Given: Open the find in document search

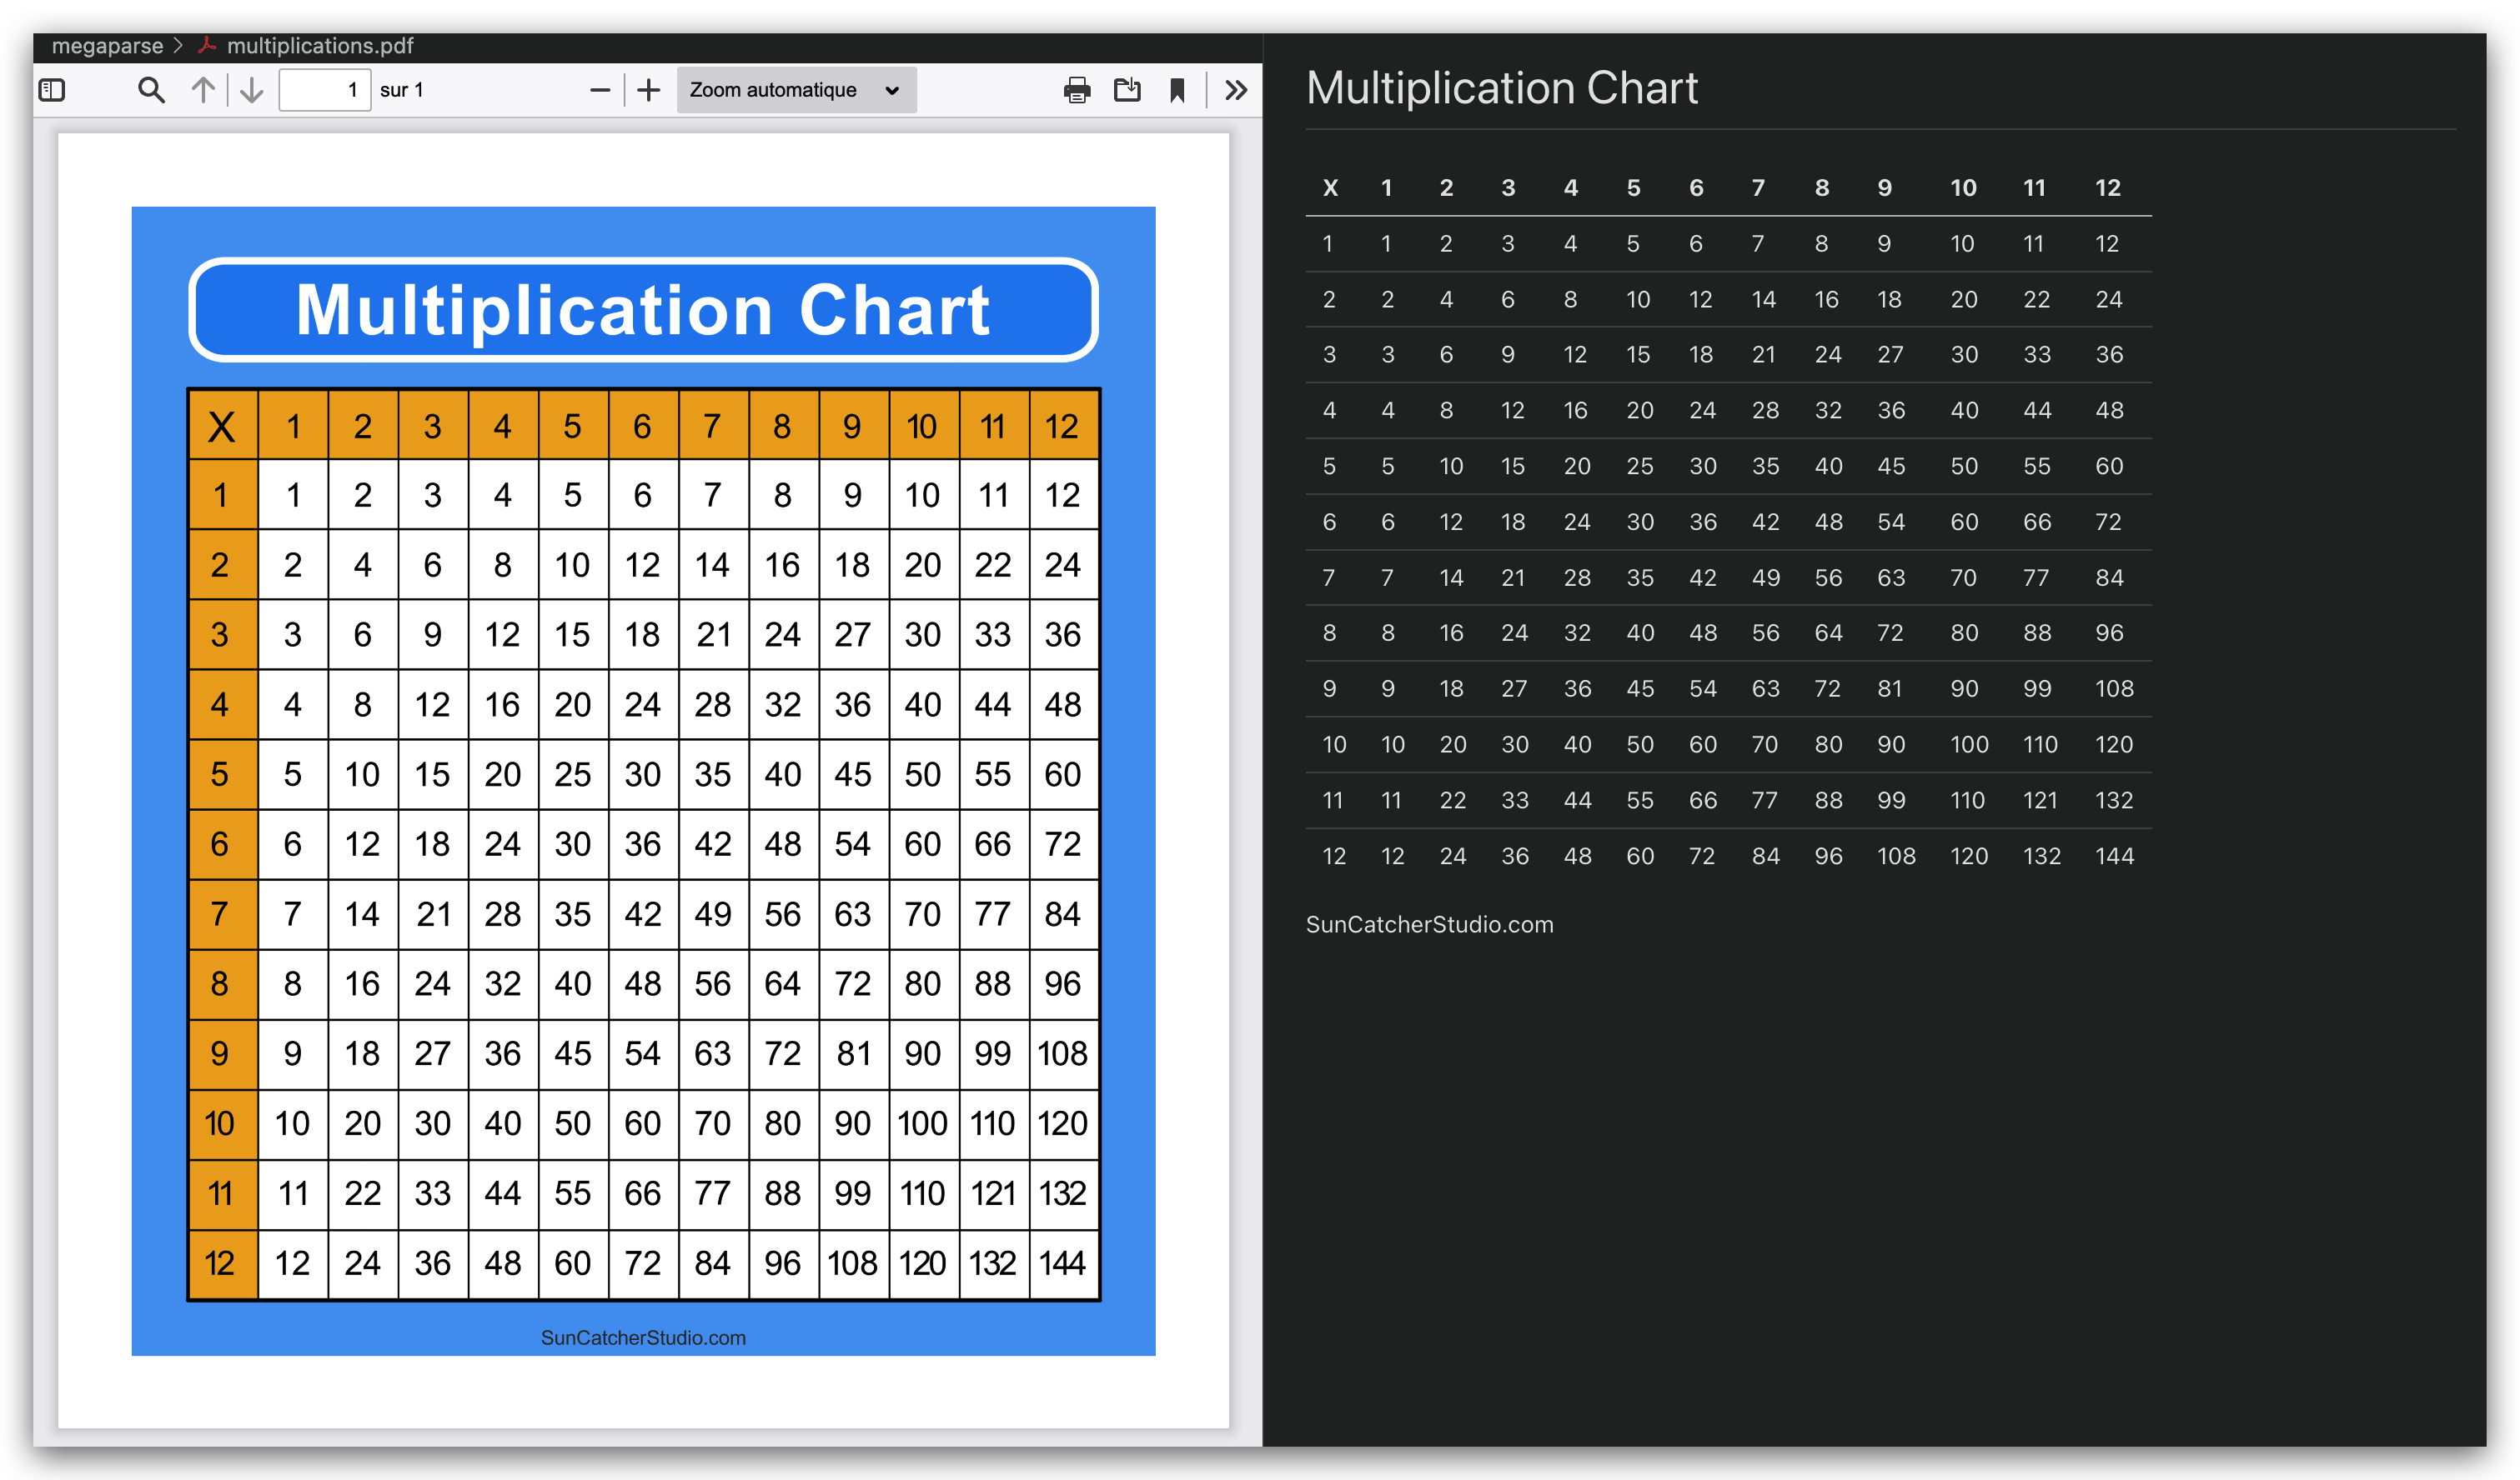Looking at the screenshot, I should pyautogui.click(x=151, y=91).
